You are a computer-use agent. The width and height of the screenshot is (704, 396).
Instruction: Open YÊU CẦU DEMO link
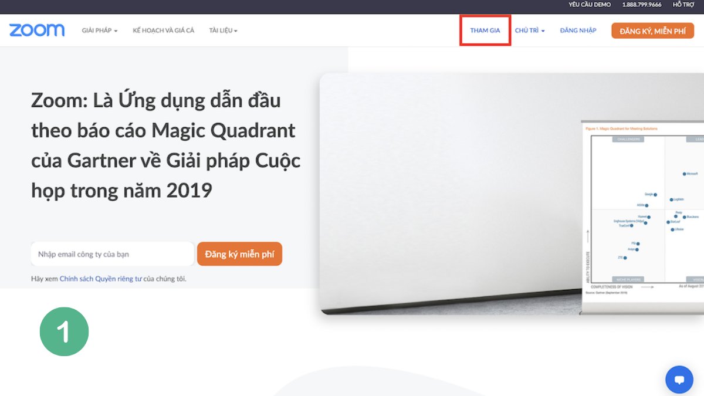click(x=590, y=5)
